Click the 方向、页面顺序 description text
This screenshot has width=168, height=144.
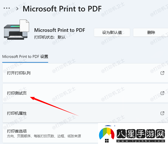click(44, 136)
